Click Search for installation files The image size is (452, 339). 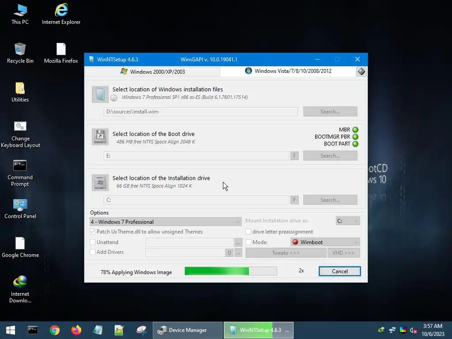tap(330, 112)
